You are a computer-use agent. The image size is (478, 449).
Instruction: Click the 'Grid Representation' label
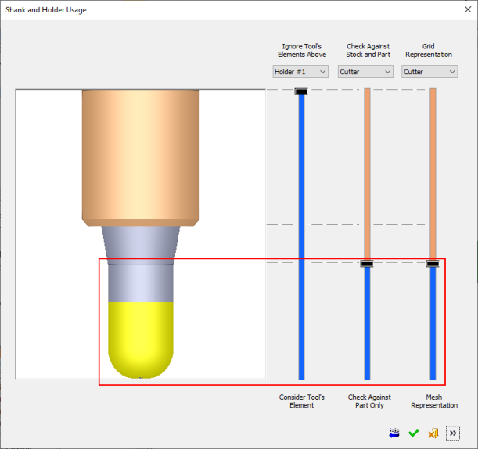[428, 51]
